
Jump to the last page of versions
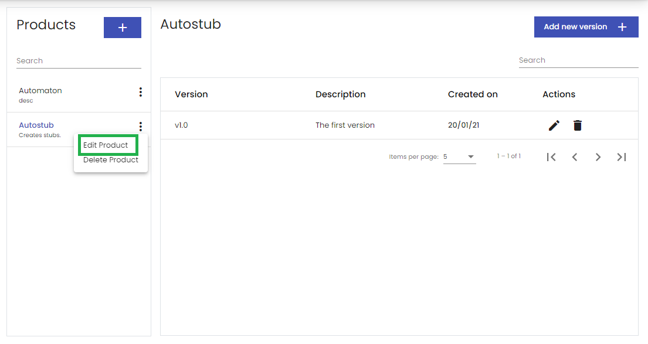(x=622, y=157)
